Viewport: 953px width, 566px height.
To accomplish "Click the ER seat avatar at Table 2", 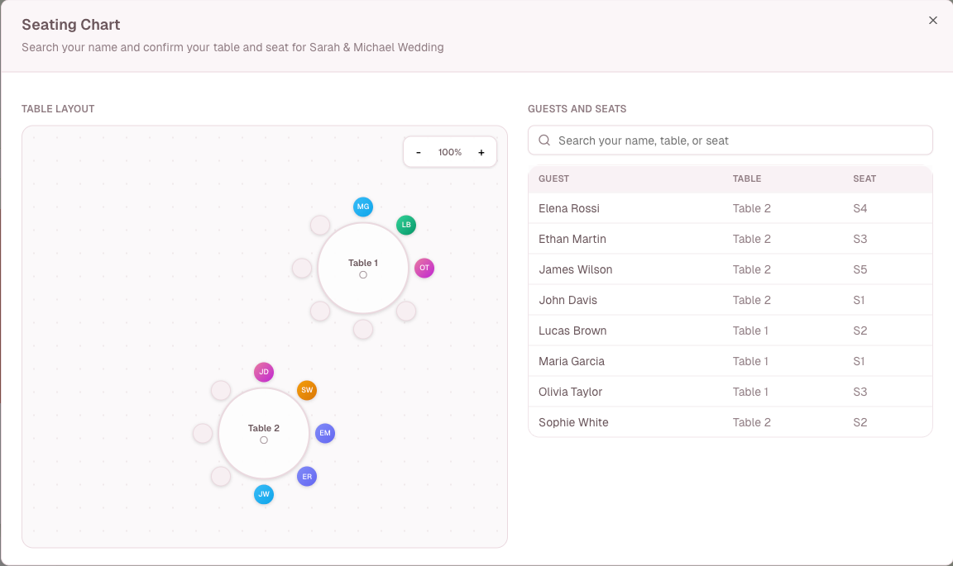I will [307, 476].
